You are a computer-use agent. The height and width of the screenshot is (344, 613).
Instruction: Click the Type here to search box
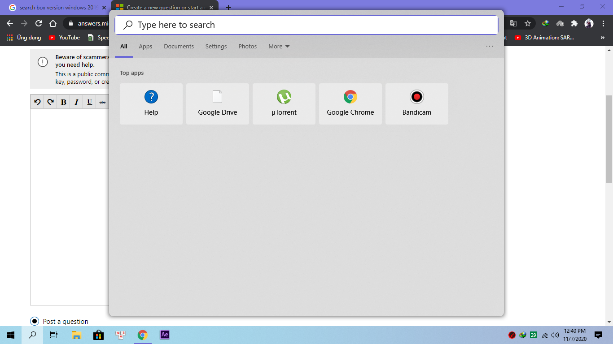tap(306, 25)
